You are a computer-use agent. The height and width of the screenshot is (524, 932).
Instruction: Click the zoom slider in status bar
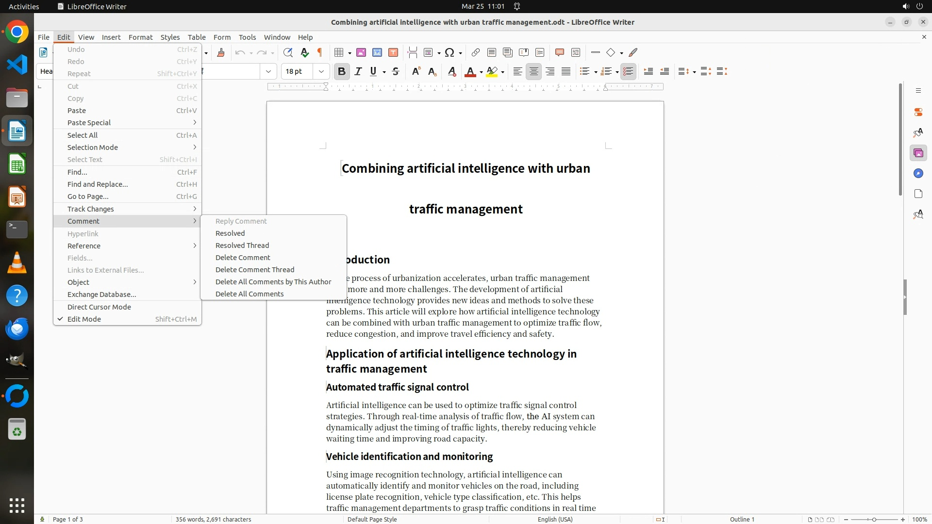874,519
